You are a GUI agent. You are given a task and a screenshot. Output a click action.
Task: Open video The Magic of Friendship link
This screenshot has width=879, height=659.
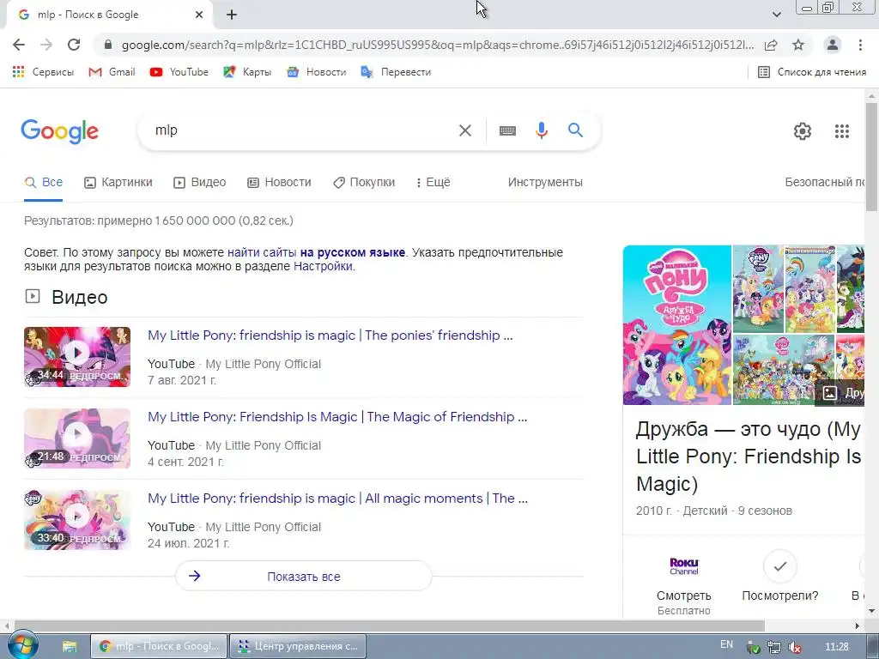coord(337,416)
